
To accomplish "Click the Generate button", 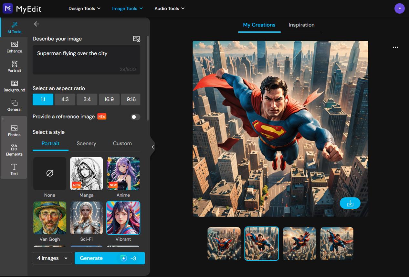I will [x=110, y=258].
